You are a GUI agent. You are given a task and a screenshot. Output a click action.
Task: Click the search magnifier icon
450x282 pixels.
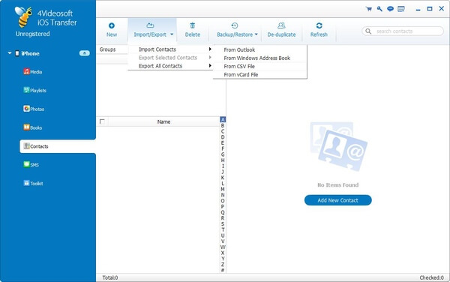coord(368,31)
